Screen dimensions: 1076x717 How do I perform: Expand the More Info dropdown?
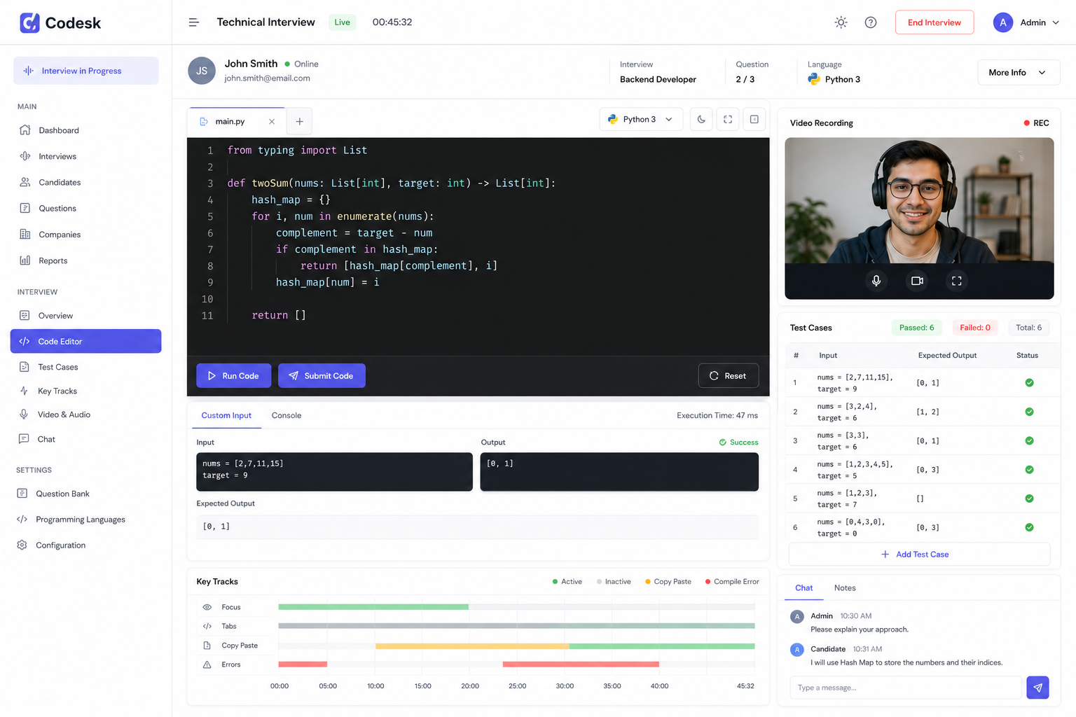point(1019,72)
